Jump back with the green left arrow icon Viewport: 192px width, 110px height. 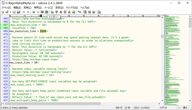point(34,12)
